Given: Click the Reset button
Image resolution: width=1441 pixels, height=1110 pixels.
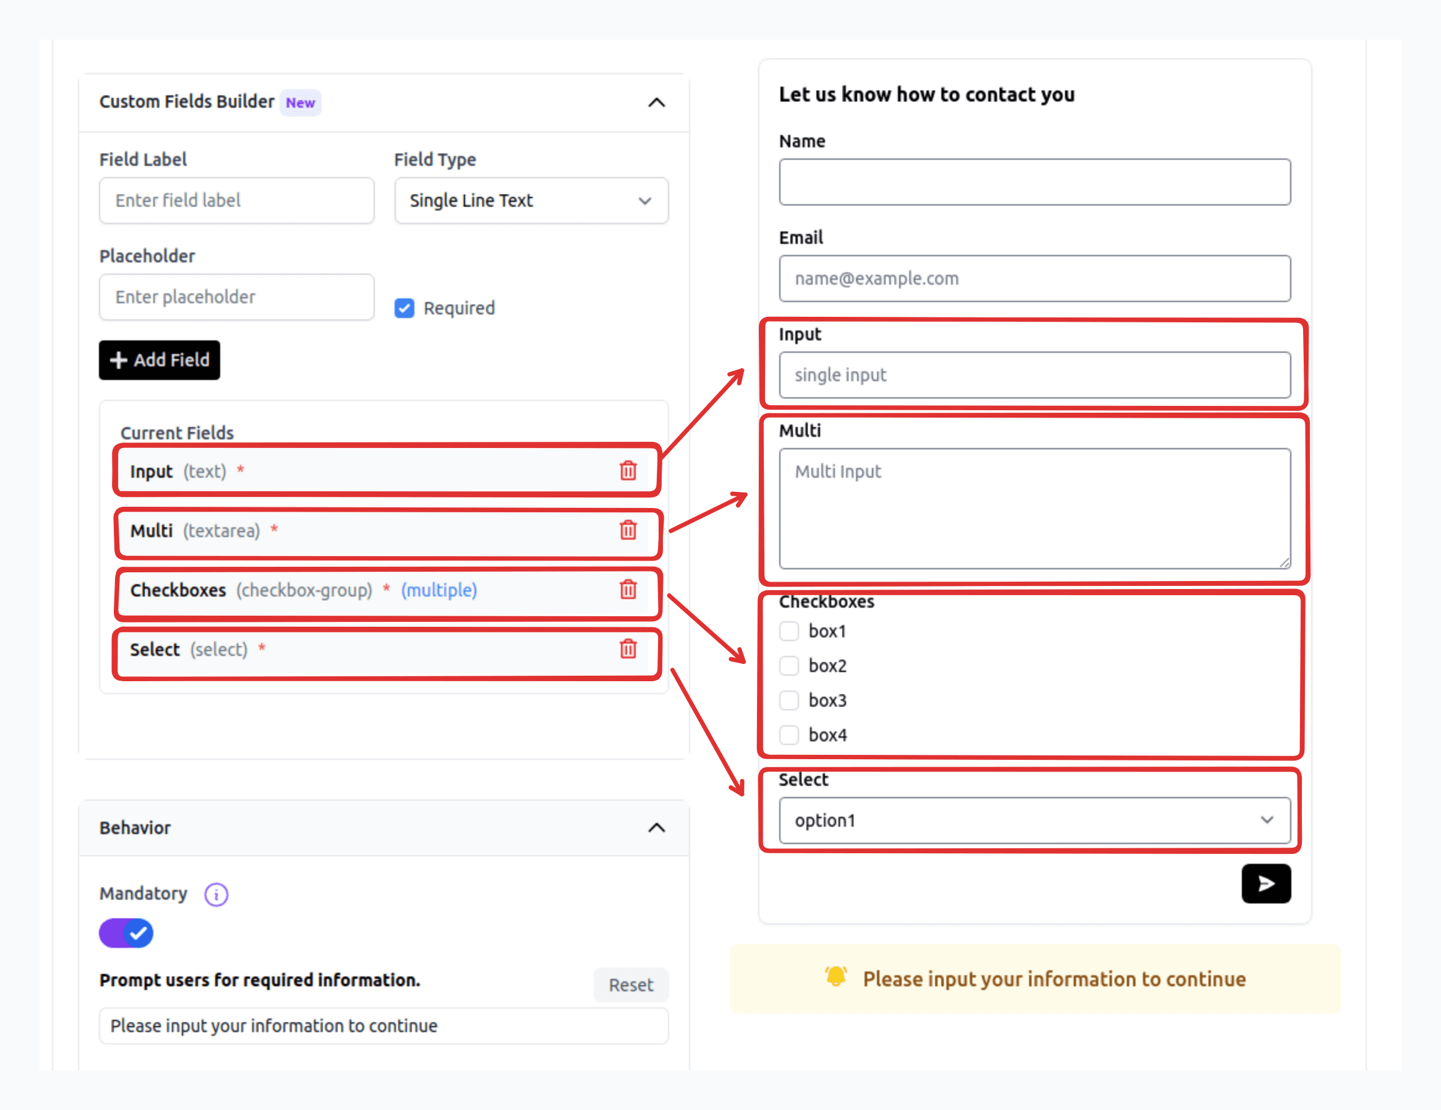Looking at the screenshot, I should coord(630,984).
